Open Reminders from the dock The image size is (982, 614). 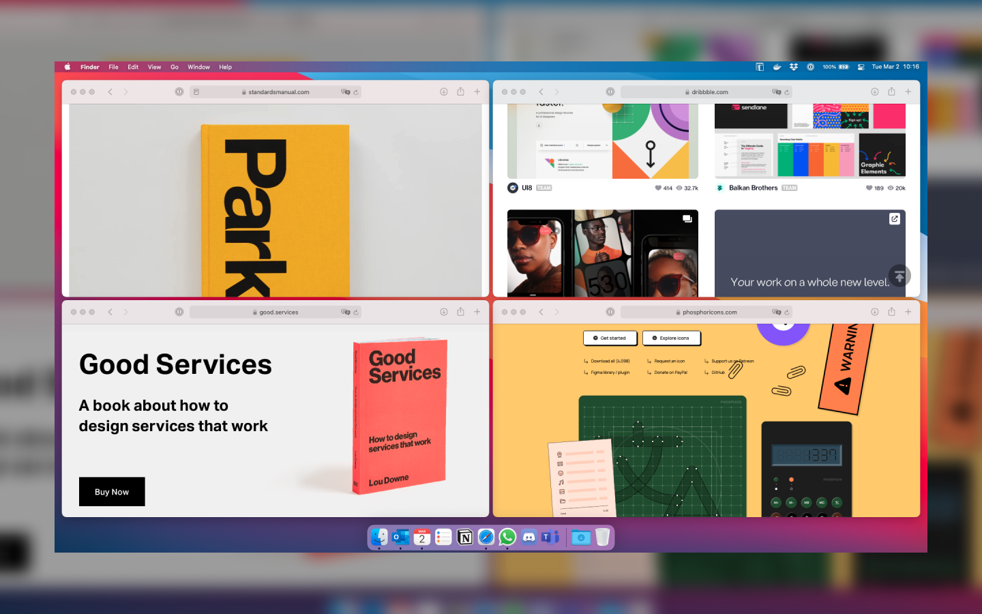click(x=443, y=537)
